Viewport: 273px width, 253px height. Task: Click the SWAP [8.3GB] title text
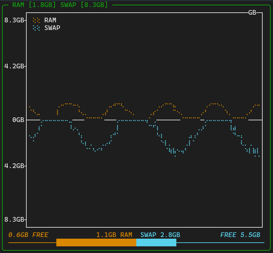pyautogui.click(x=84, y=5)
